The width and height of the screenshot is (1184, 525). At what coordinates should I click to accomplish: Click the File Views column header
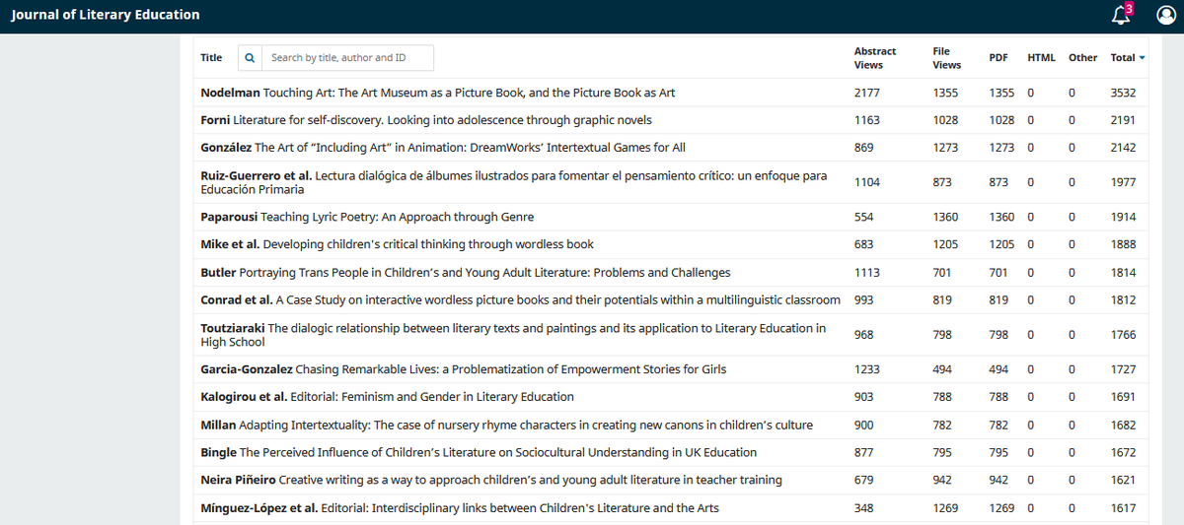click(x=946, y=58)
